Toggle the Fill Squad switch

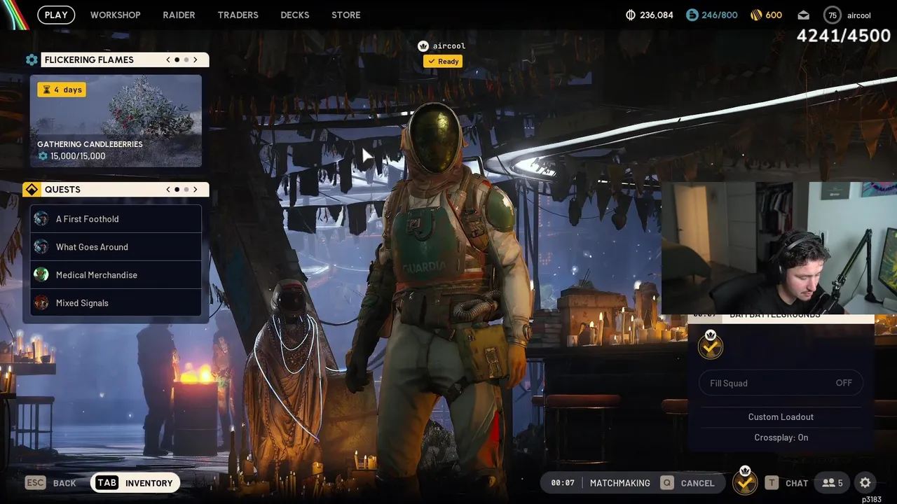[x=781, y=383]
